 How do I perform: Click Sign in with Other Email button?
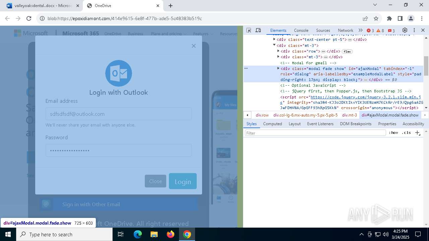pos(119,204)
